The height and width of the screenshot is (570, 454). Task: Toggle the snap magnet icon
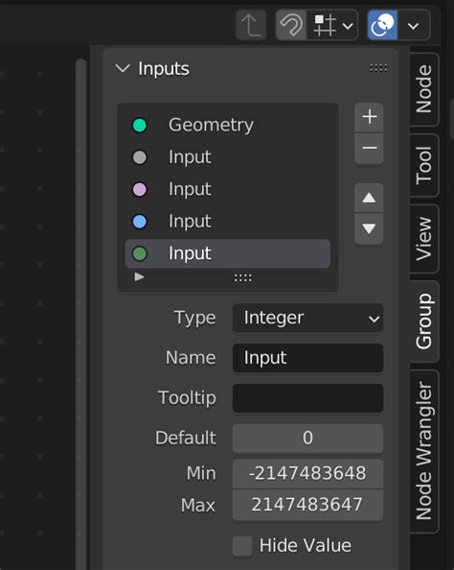[291, 25]
